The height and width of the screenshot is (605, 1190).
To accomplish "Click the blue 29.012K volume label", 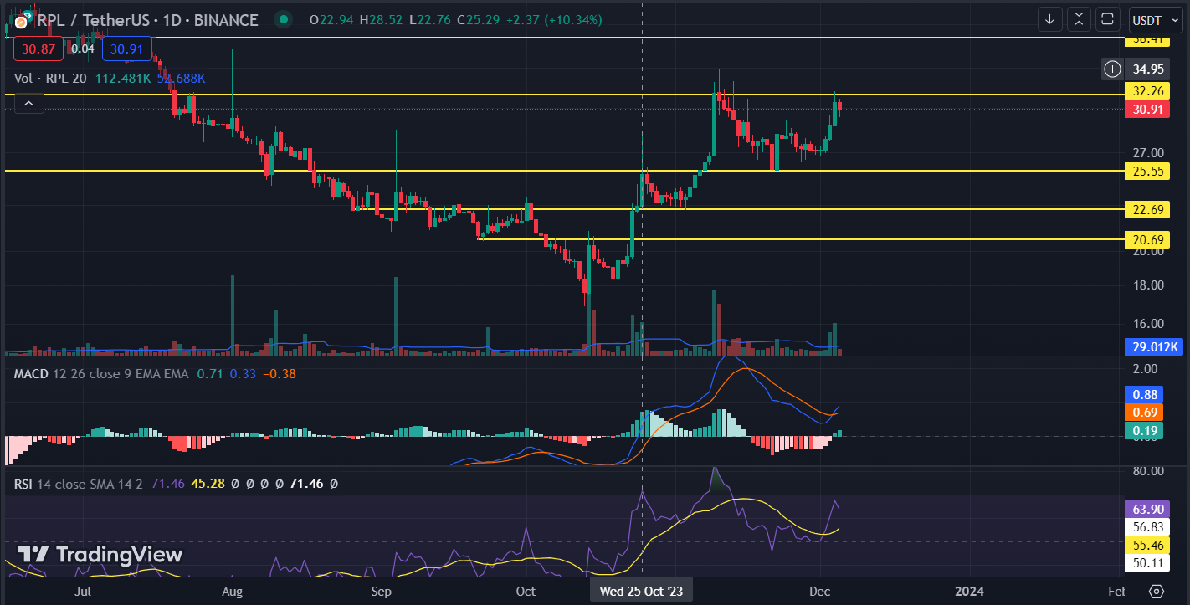I will (1153, 346).
